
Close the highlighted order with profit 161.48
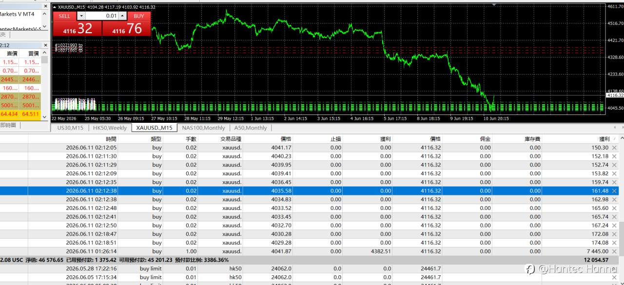[614, 191]
